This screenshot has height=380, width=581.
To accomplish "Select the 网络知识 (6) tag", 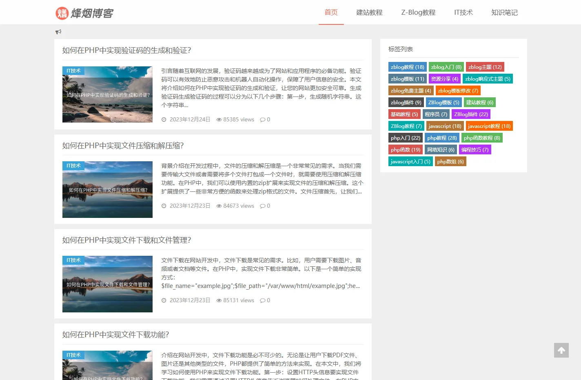I will point(441,149).
